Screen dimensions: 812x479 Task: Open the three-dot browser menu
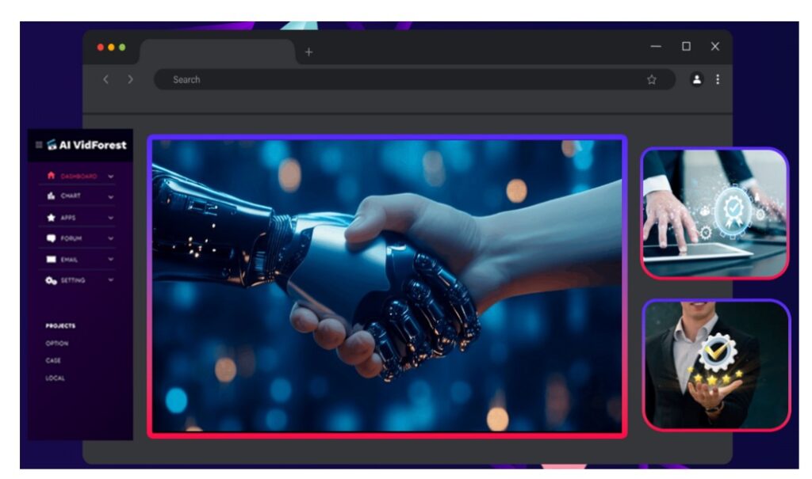click(x=718, y=79)
